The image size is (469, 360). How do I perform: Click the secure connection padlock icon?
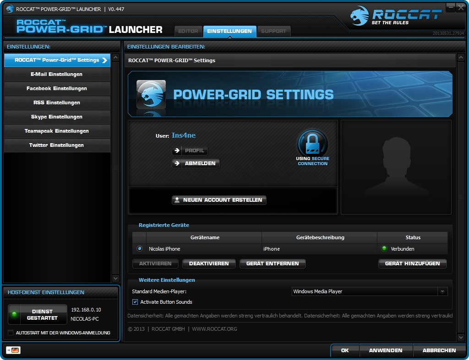(x=312, y=143)
